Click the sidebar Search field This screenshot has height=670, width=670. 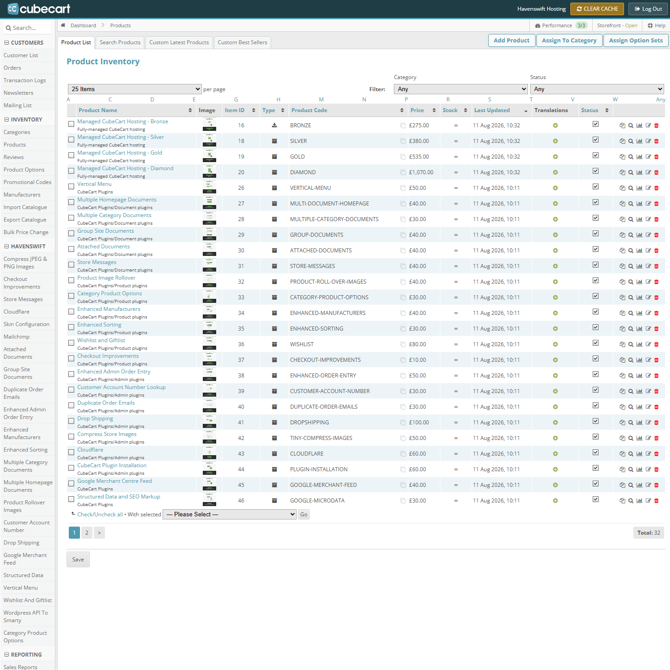(x=28, y=28)
